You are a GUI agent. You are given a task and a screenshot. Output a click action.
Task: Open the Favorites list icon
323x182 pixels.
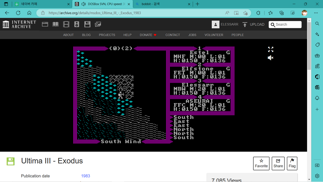(271, 13)
